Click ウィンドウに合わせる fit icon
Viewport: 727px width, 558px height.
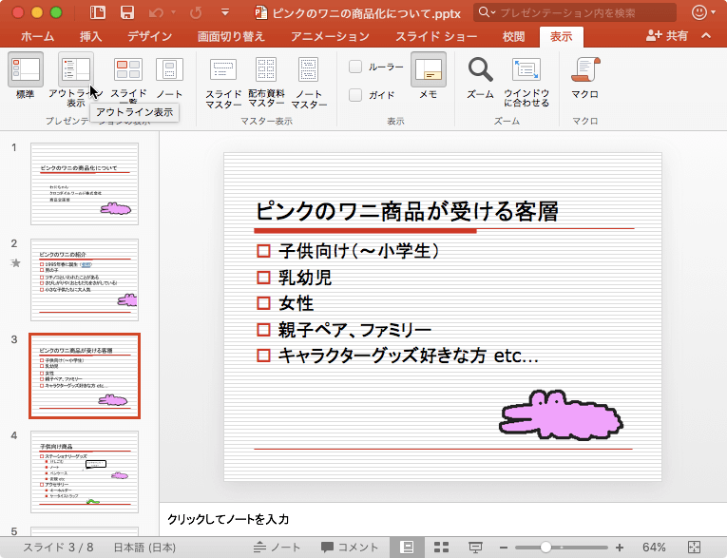[x=526, y=69]
